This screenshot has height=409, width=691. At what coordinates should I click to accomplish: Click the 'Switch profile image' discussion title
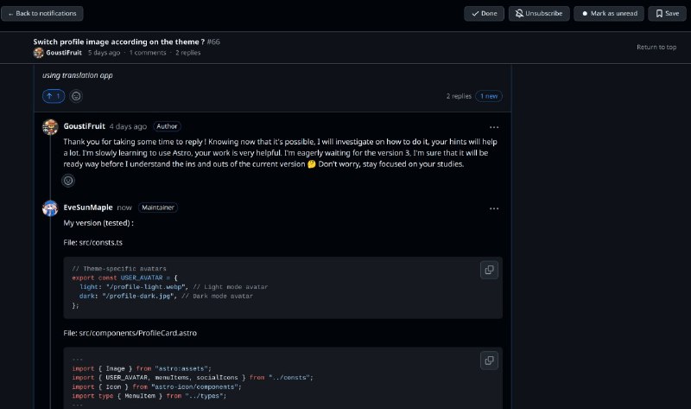119,42
